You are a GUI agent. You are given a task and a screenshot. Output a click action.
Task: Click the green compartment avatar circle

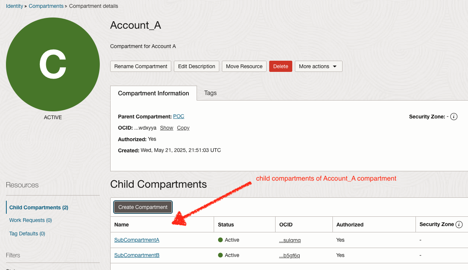pyautogui.click(x=53, y=64)
